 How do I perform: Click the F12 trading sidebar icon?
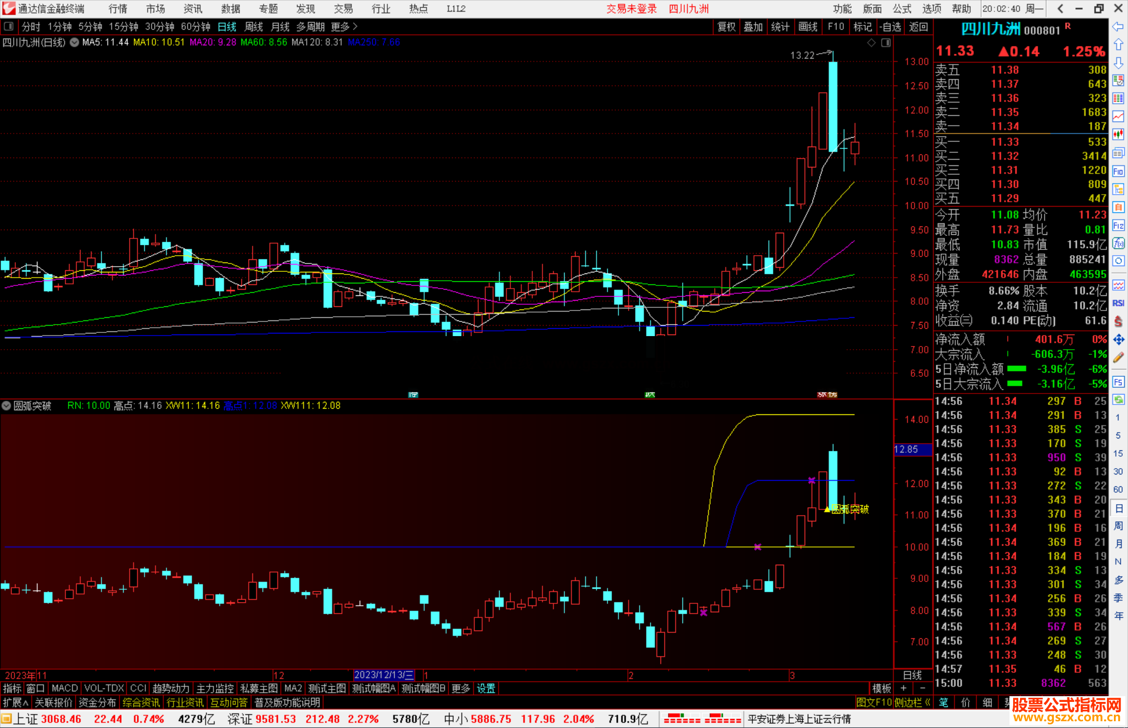(1118, 225)
